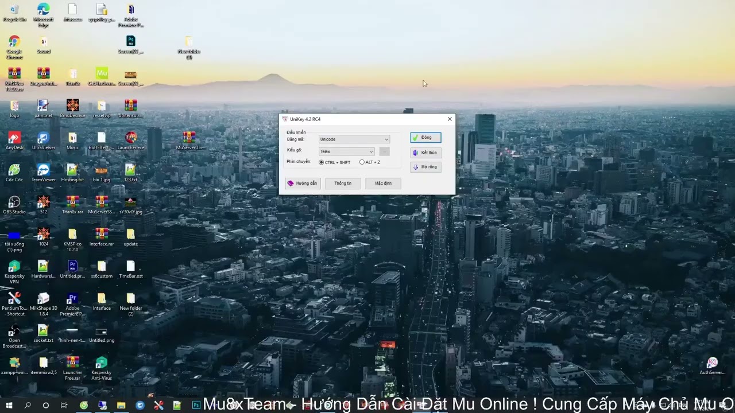The image size is (735, 413).
Task: Click the Thông tin button
Action: click(343, 183)
